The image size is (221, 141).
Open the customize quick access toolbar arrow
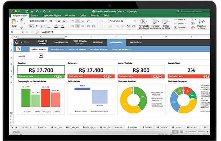tap(50, 11)
